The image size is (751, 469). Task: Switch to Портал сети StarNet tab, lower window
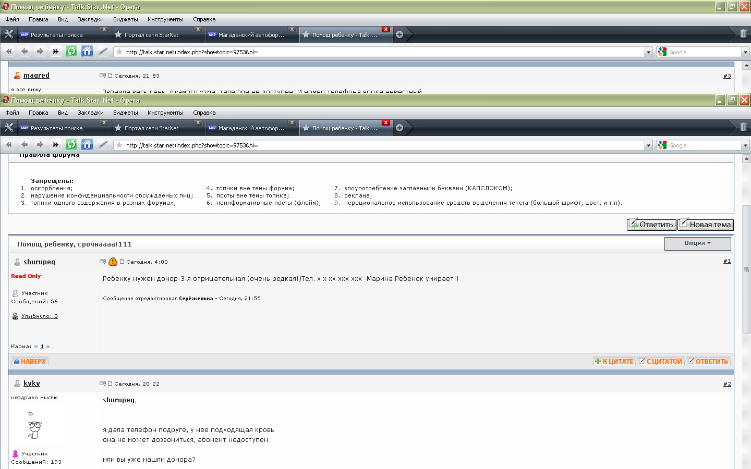pyautogui.click(x=151, y=128)
